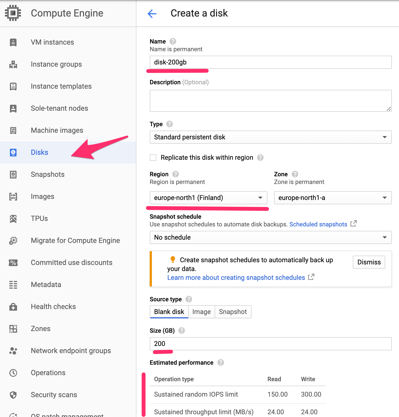399x417 pixels.
Task: Click the help icon next to Name
Action: click(173, 41)
